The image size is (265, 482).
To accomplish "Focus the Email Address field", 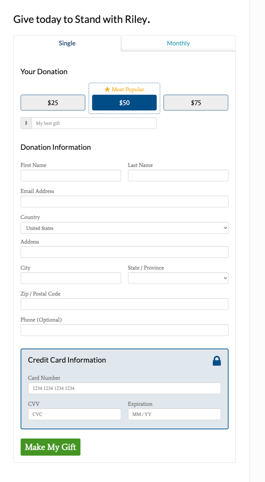I will click(124, 201).
